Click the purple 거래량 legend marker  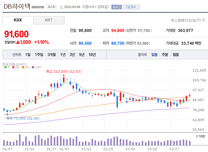[197, 136]
